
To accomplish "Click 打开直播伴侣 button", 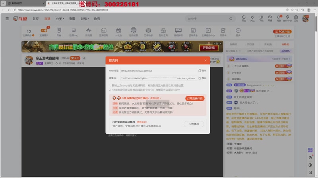I will pos(195,98).
